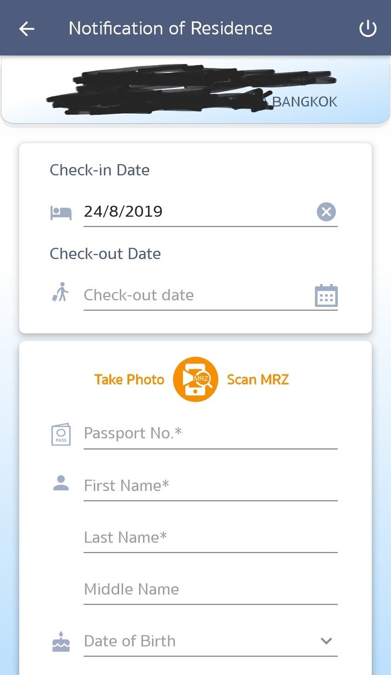Tap the bed icon beside check-in date
The width and height of the screenshot is (391, 675).
[x=61, y=212]
